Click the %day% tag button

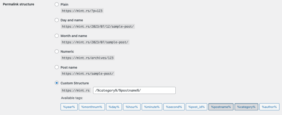click(114, 107)
